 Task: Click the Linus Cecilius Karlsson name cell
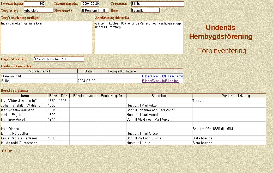pos(24,138)
